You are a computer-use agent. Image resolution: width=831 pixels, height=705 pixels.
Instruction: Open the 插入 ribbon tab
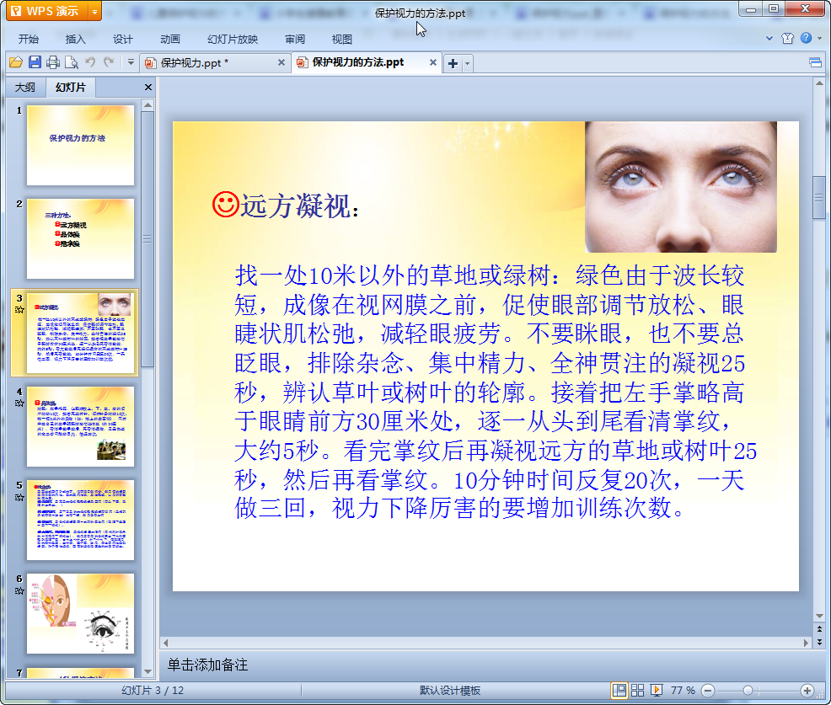tap(75, 40)
